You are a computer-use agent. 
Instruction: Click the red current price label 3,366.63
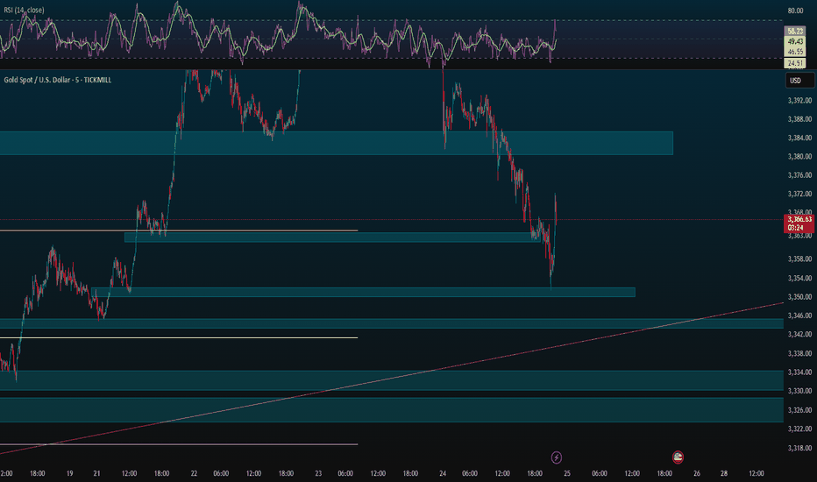coord(799,219)
